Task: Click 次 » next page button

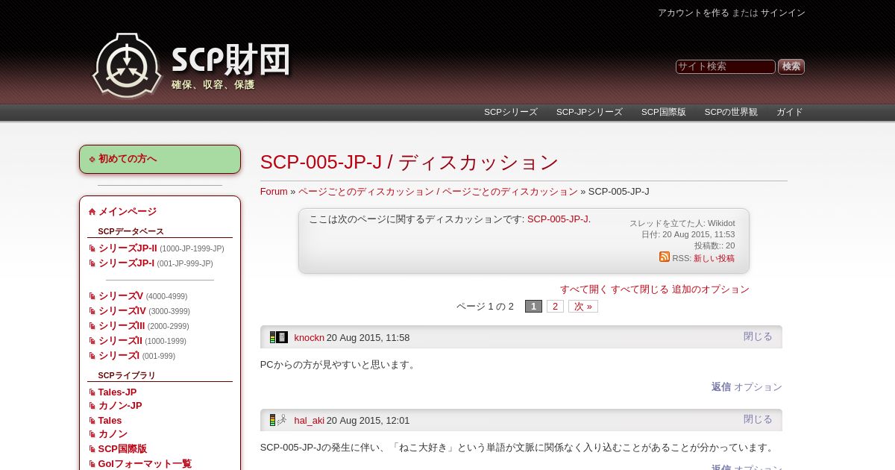Action: [583, 307]
